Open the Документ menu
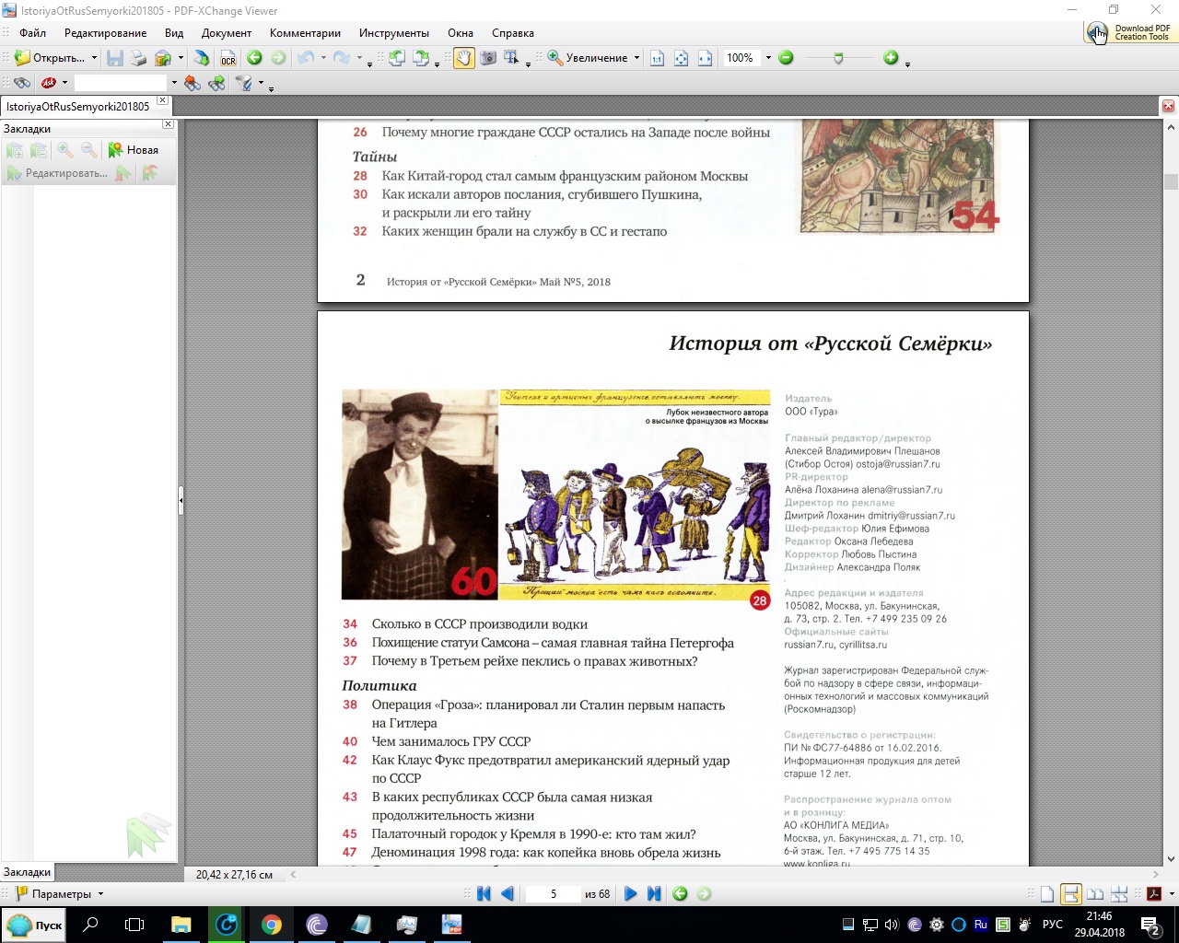Image resolution: width=1179 pixels, height=943 pixels. tap(227, 33)
